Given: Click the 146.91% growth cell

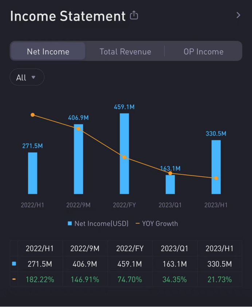Looking at the screenshot, I should click(x=85, y=279).
